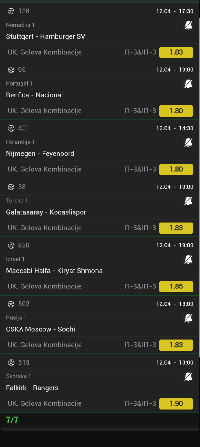Select the 1.90 odds for Falkirk - Rangers
This screenshot has height=447, width=200.
pos(176,404)
